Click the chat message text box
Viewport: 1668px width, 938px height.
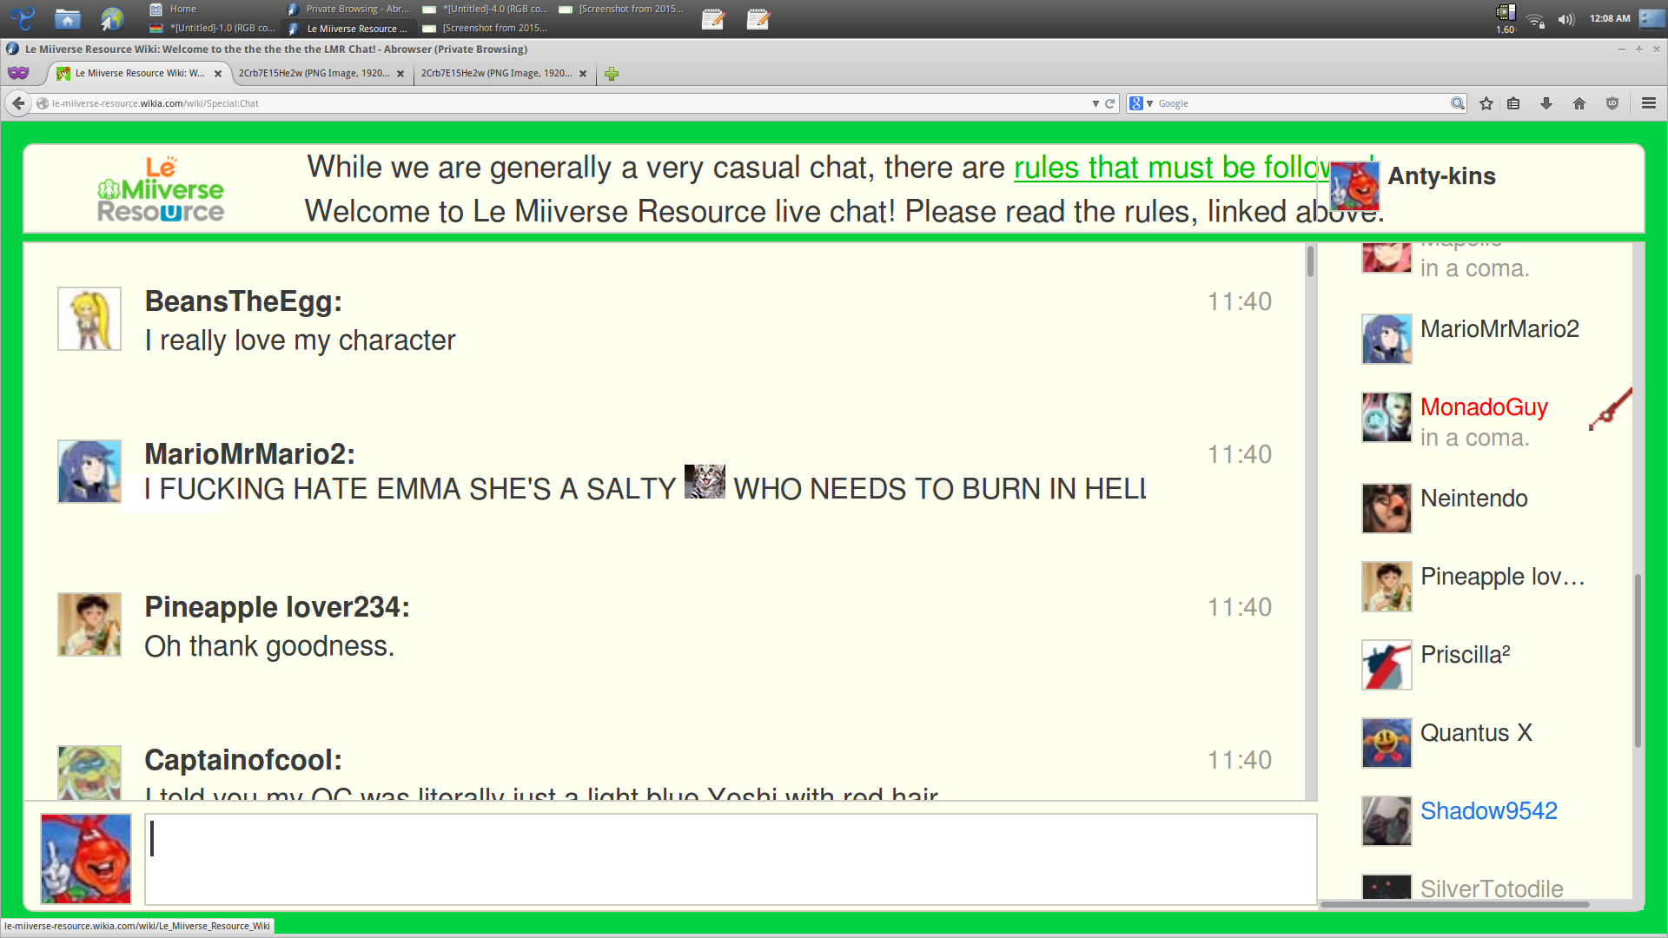coord(731,860)
